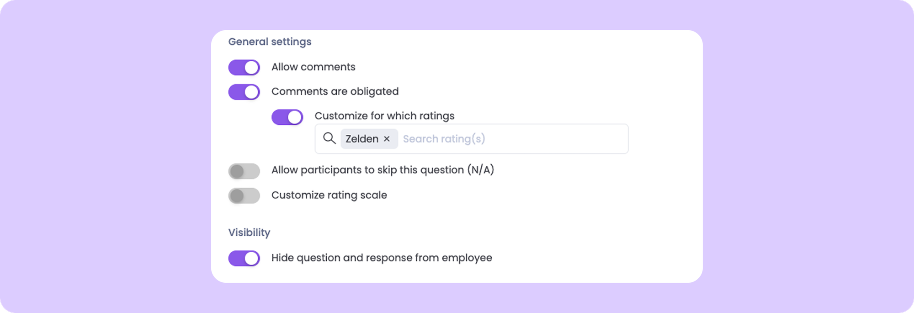Click the Allow comments label text
Screen dimensions: 914x313
[x=313, y=67]
